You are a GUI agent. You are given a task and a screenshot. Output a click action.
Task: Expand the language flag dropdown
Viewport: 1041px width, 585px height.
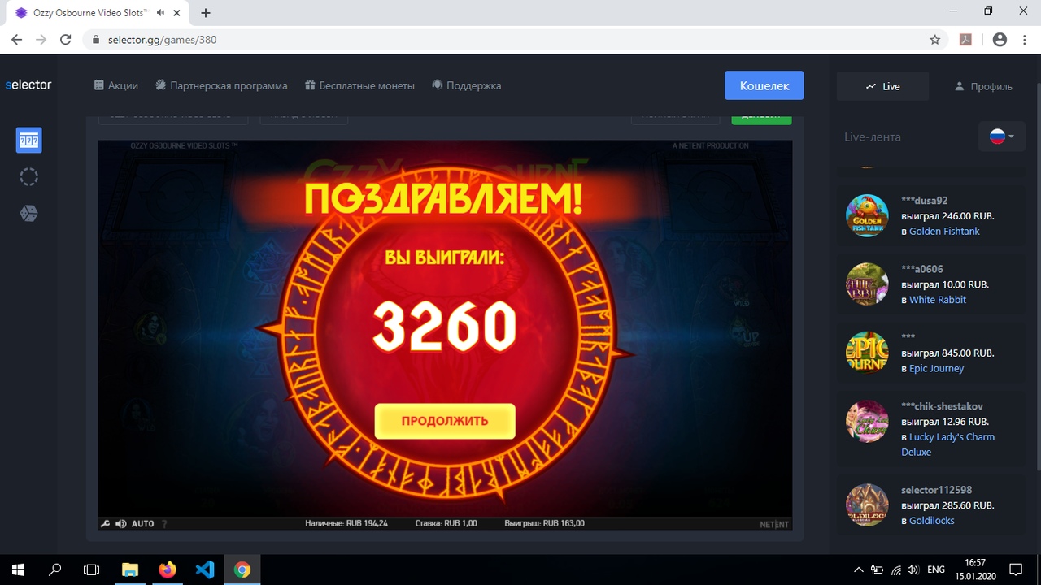[x=1002, y=136]
